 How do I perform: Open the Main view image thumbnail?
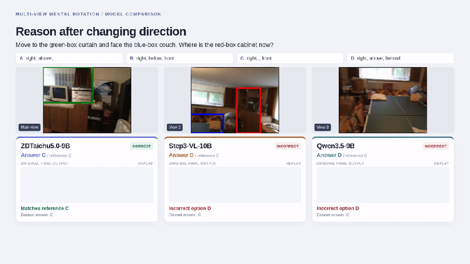click(87, 100)
